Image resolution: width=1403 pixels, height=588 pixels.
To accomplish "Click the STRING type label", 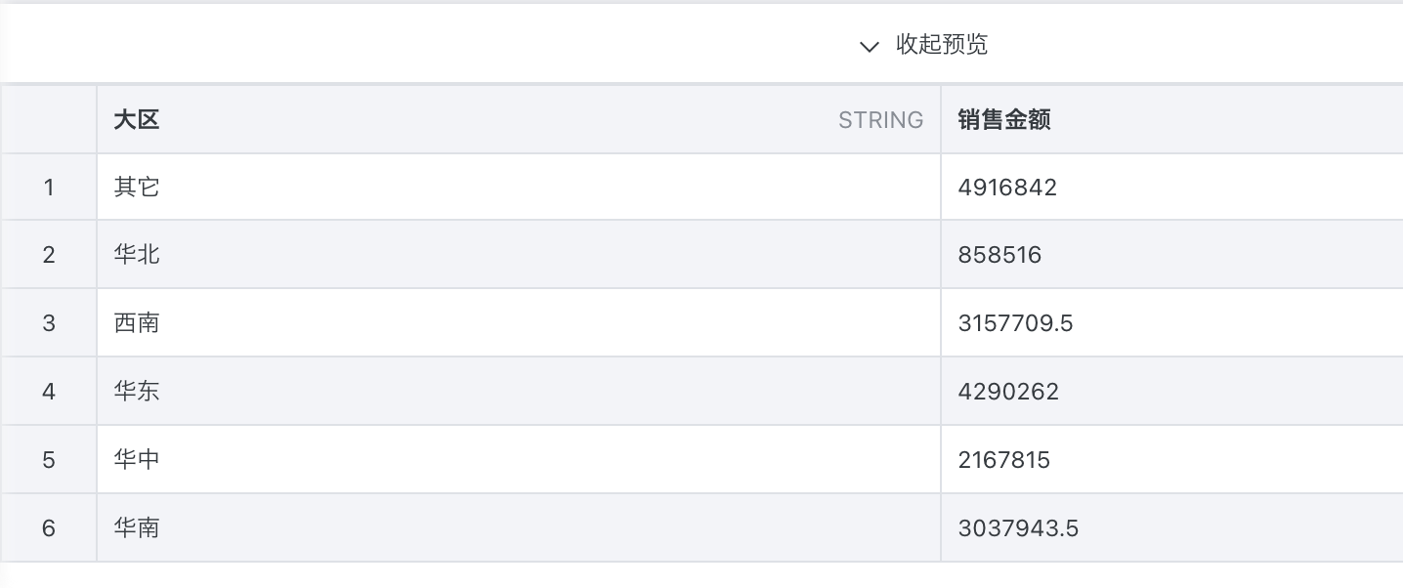I will pyautogui.click(x=880, y=120).
